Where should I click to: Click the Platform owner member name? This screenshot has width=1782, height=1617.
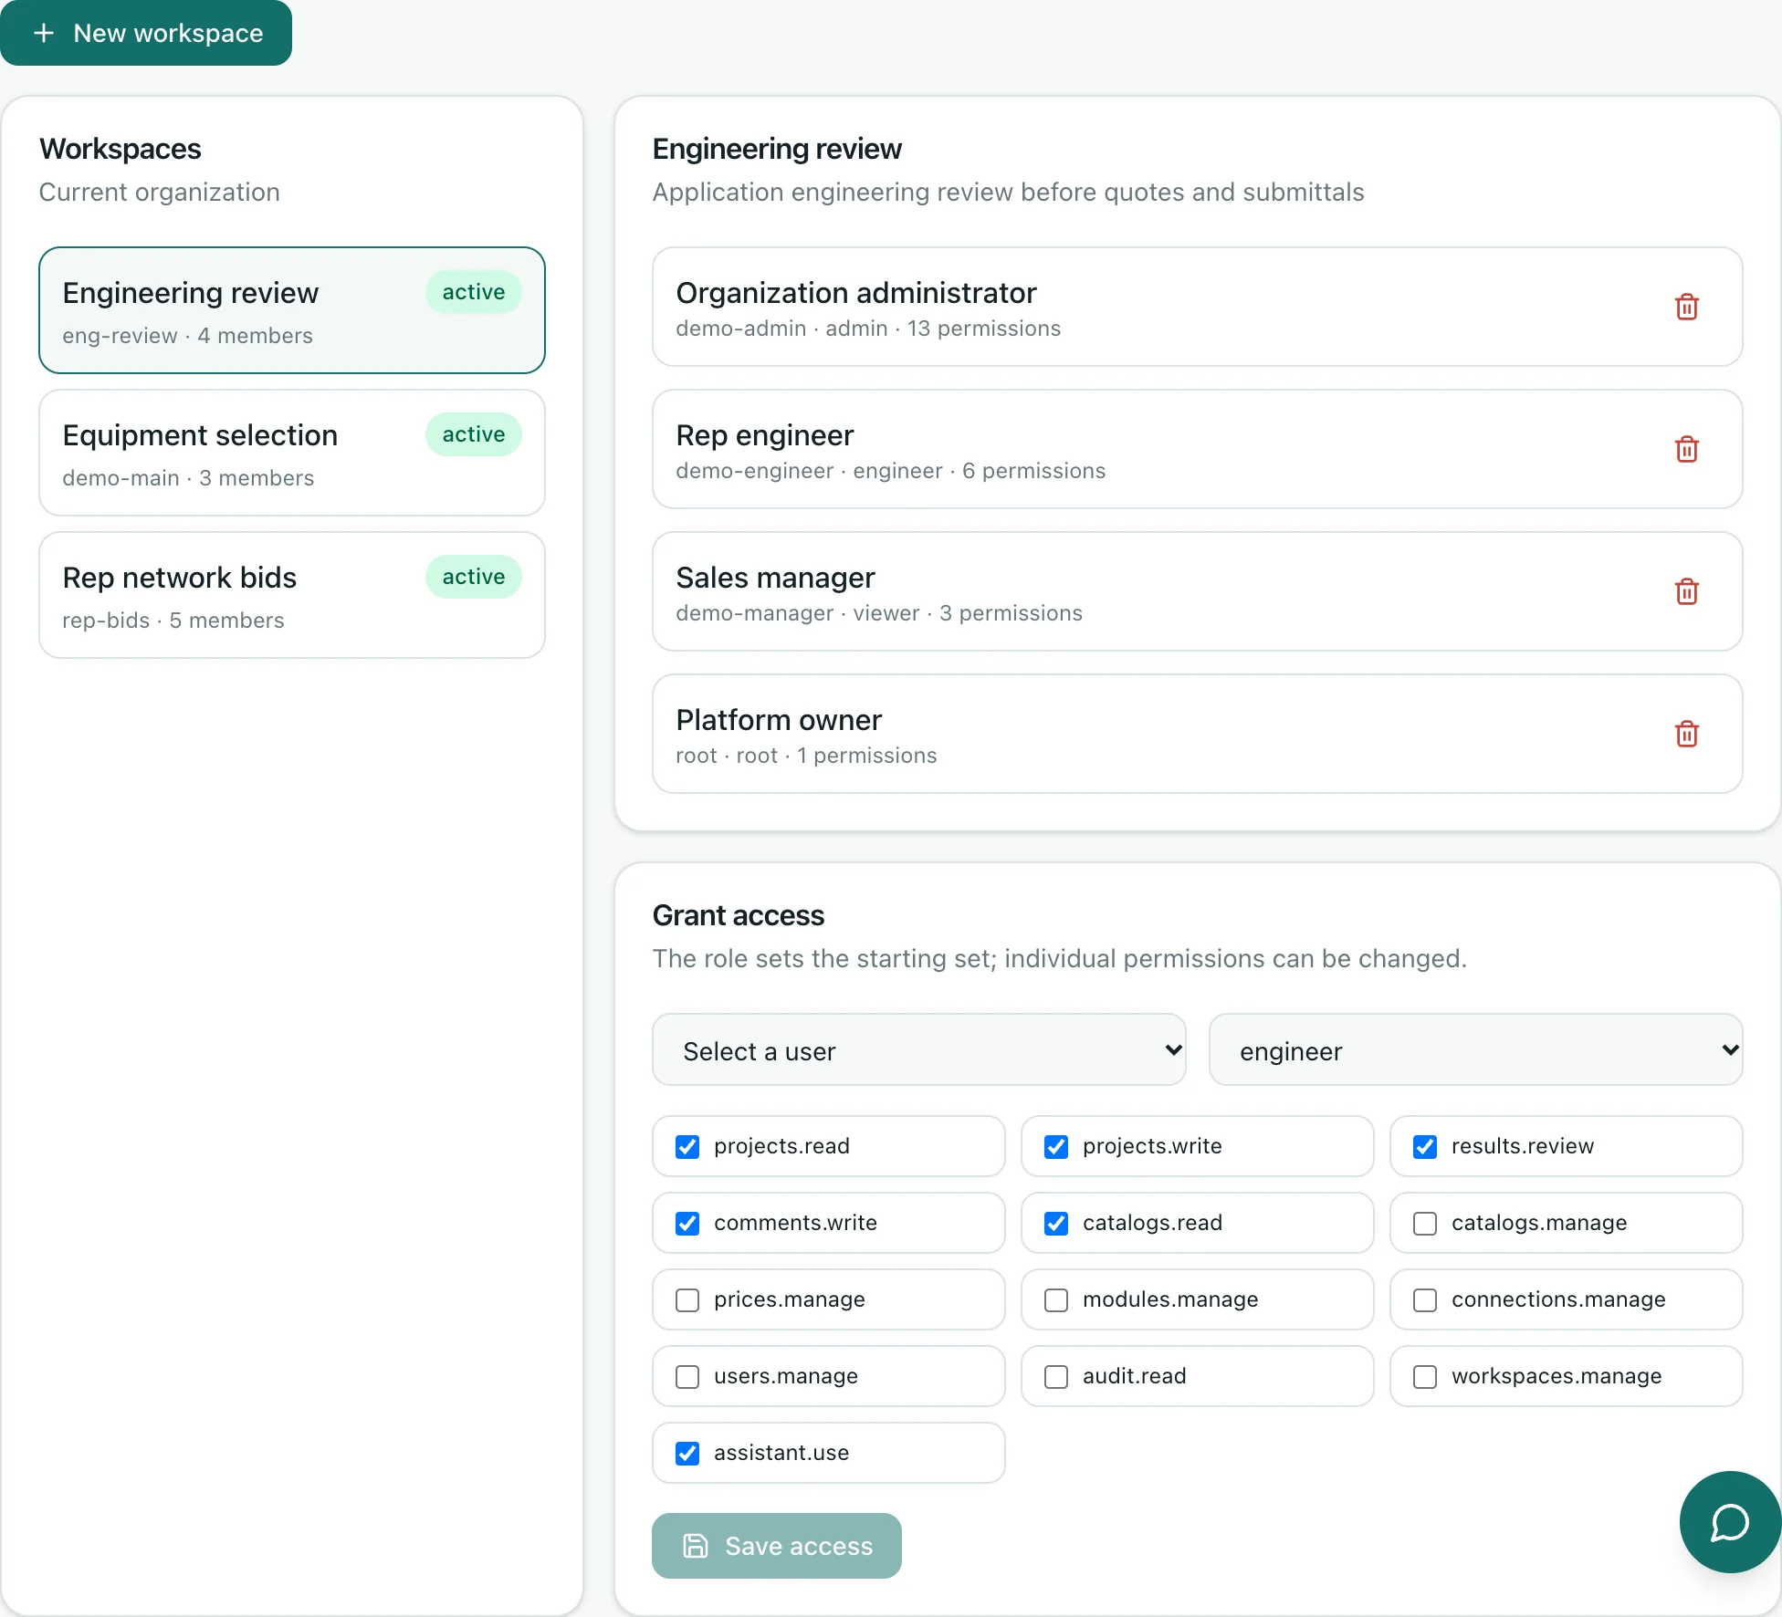coord(779,720)
